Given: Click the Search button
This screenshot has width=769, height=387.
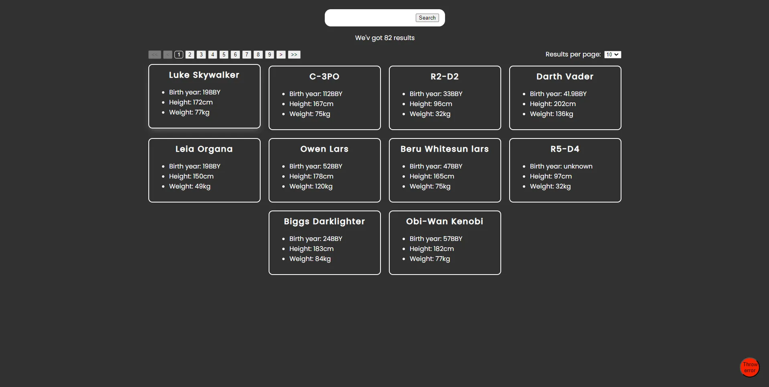Looking at the screenshot, I should pos(427,18).
